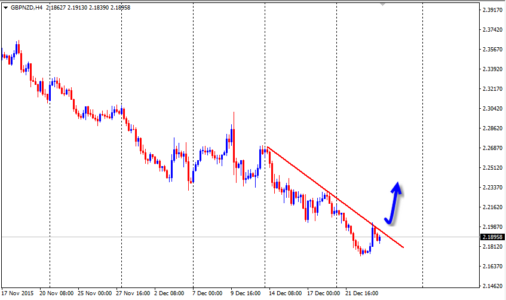Screen dimensions: 506x300
Task: Click price axis label 2.39170
Action: (492, 10)
